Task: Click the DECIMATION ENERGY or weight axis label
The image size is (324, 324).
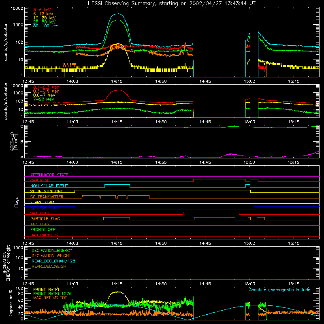Action: (6, 263)
